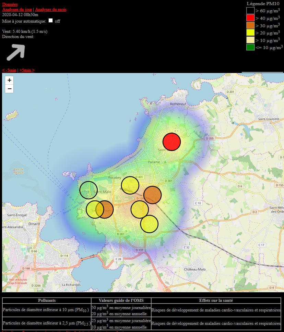Click the black > 60 µg/m³ legend swatch
This screenshot has height=332, width=284.
250,11
